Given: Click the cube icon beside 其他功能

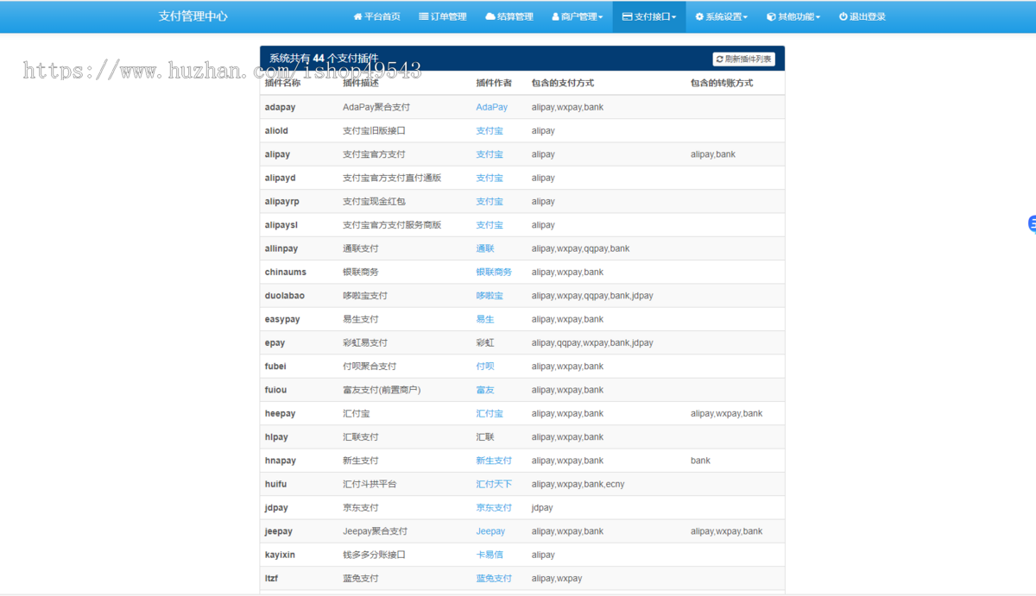Looking at the screenshot, I should tap(771, 16).
